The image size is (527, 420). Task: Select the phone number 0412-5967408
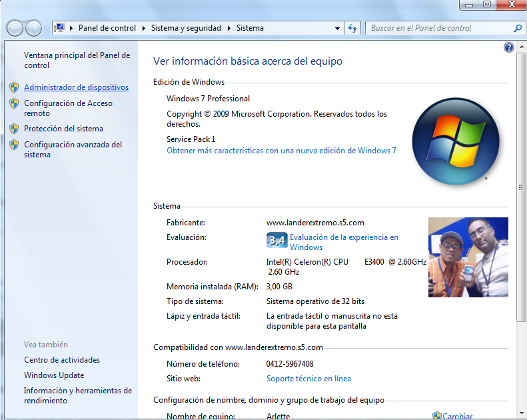[290, 364]
